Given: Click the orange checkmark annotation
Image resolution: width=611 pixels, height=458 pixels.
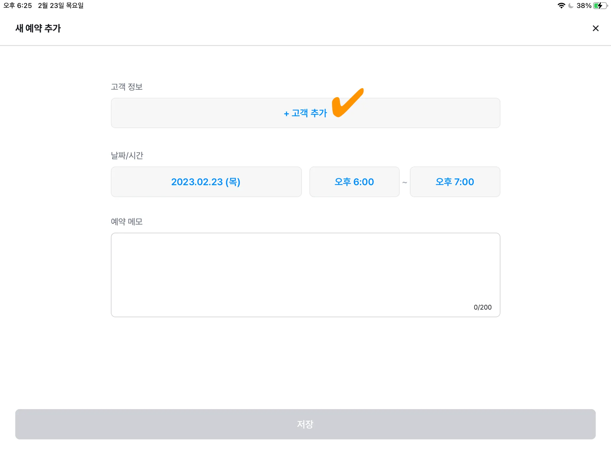Looking at the screenshot, I should [346, 103].
